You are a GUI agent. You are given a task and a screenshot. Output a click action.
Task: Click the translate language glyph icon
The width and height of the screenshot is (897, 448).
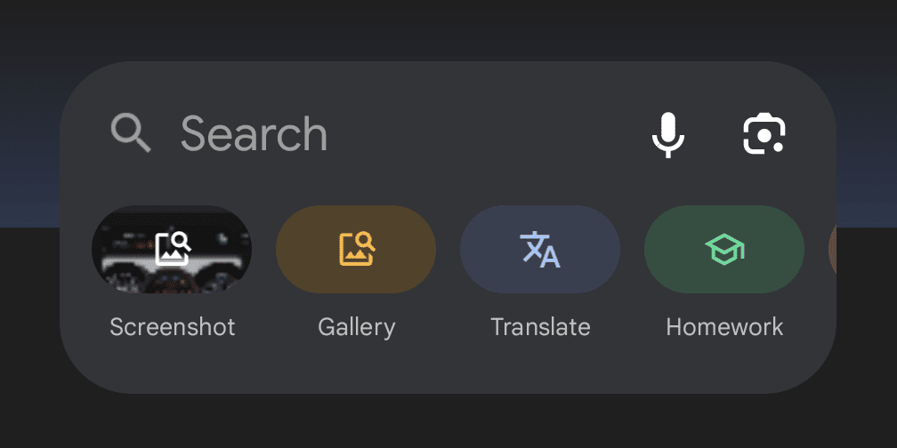(x=540, y=250)
